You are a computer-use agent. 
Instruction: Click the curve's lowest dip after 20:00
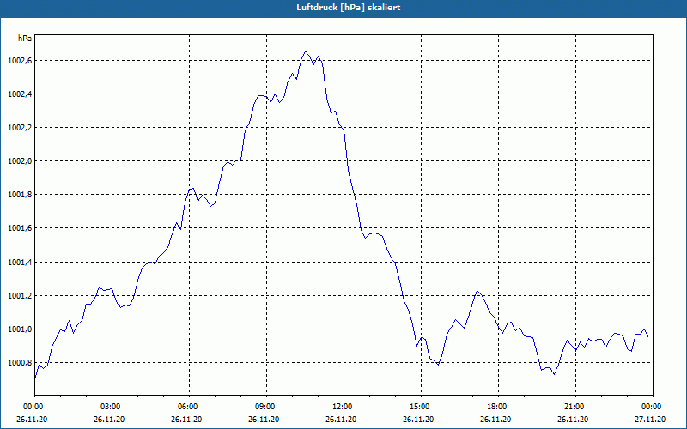click(x=554, y=374)
